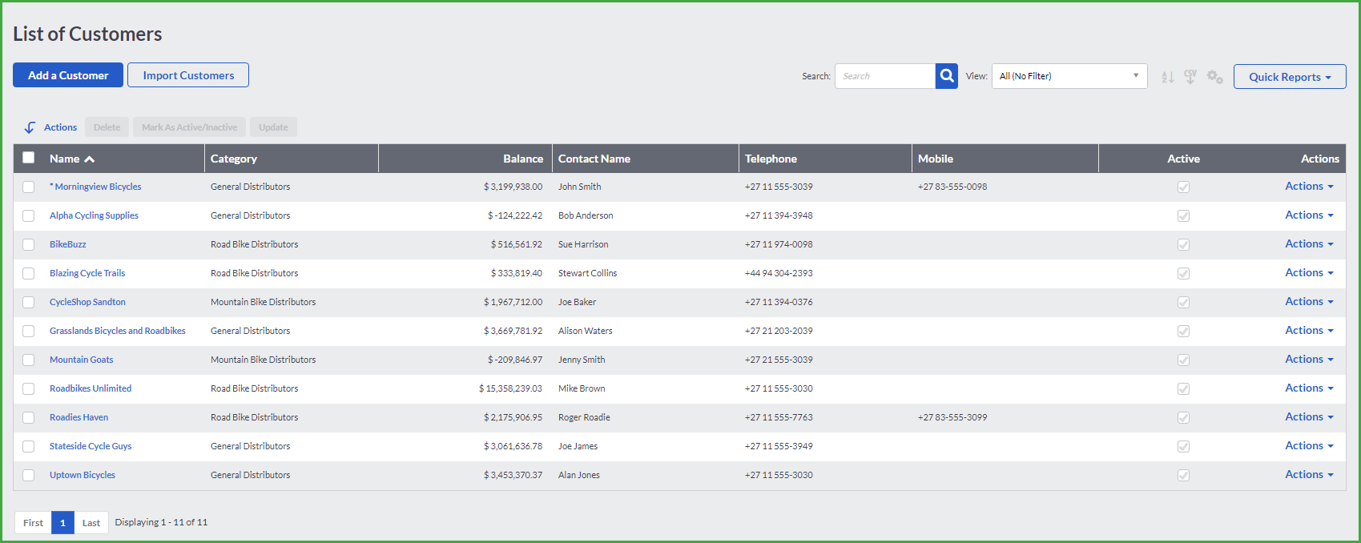Click the search magnifier icon button
Screen dimensions: 1361x543
pos(947,76)
